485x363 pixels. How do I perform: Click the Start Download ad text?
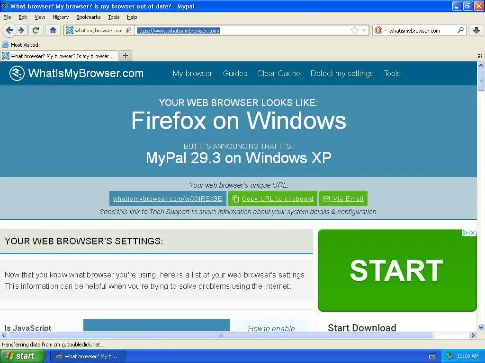click(x=362, y=328)
